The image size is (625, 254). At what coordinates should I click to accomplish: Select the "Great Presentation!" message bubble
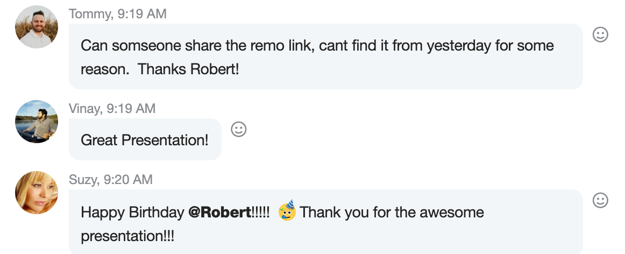point(145,140)
